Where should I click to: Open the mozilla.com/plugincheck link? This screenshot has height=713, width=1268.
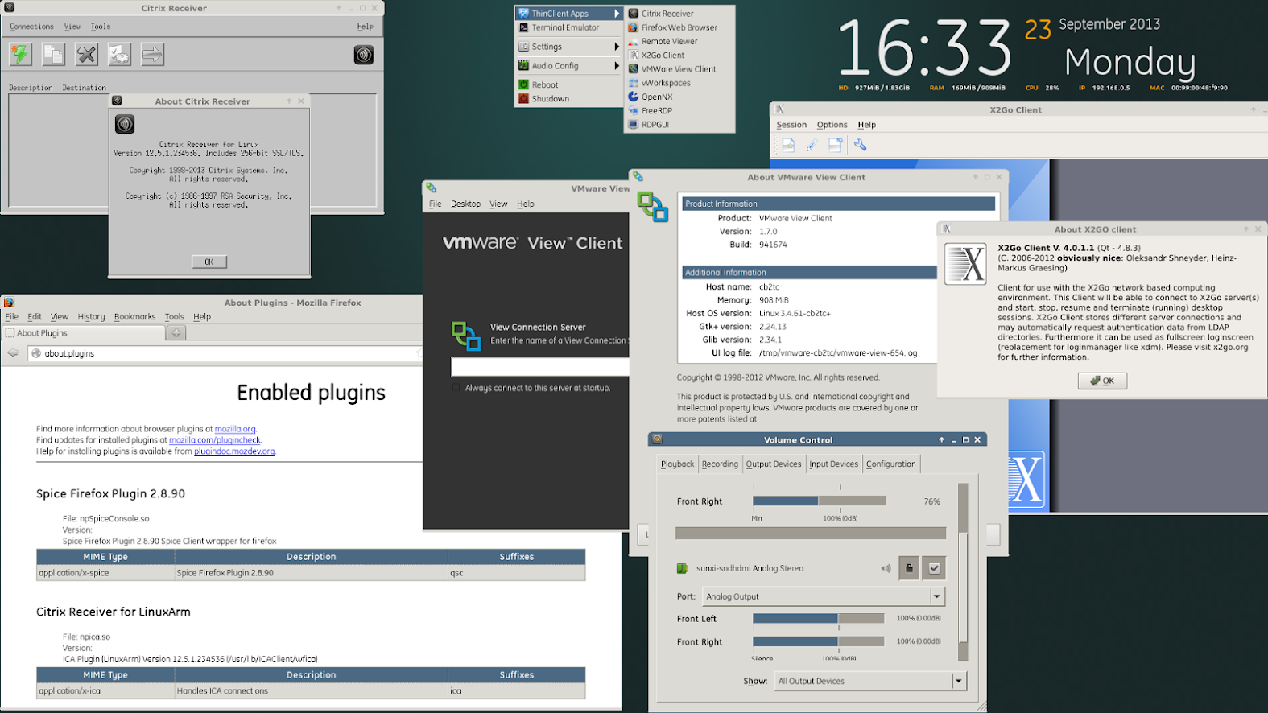pos(215,440)
